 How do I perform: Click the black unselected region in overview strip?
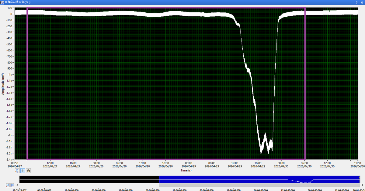coord(89,179)
